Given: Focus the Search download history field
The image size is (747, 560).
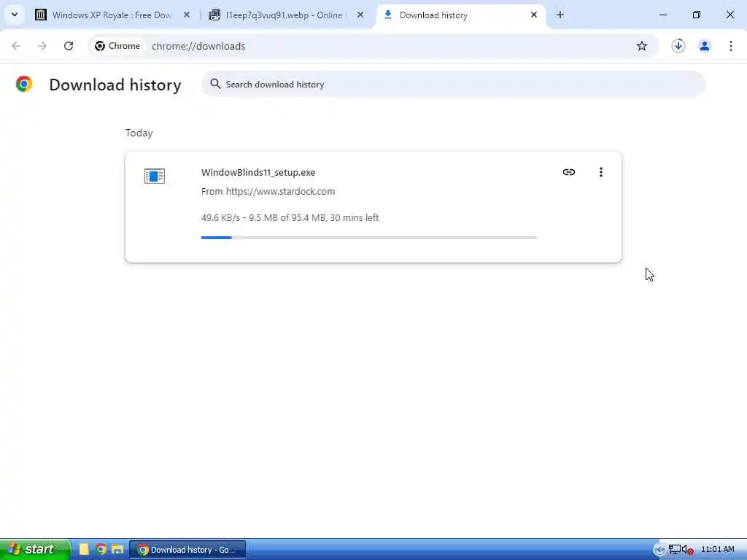Looking at the screenshot, I should click(454, 85).
